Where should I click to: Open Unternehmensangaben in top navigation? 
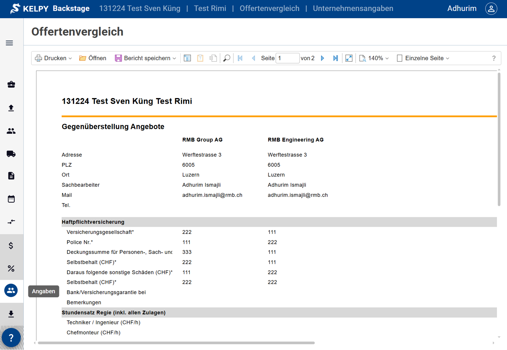353,8
